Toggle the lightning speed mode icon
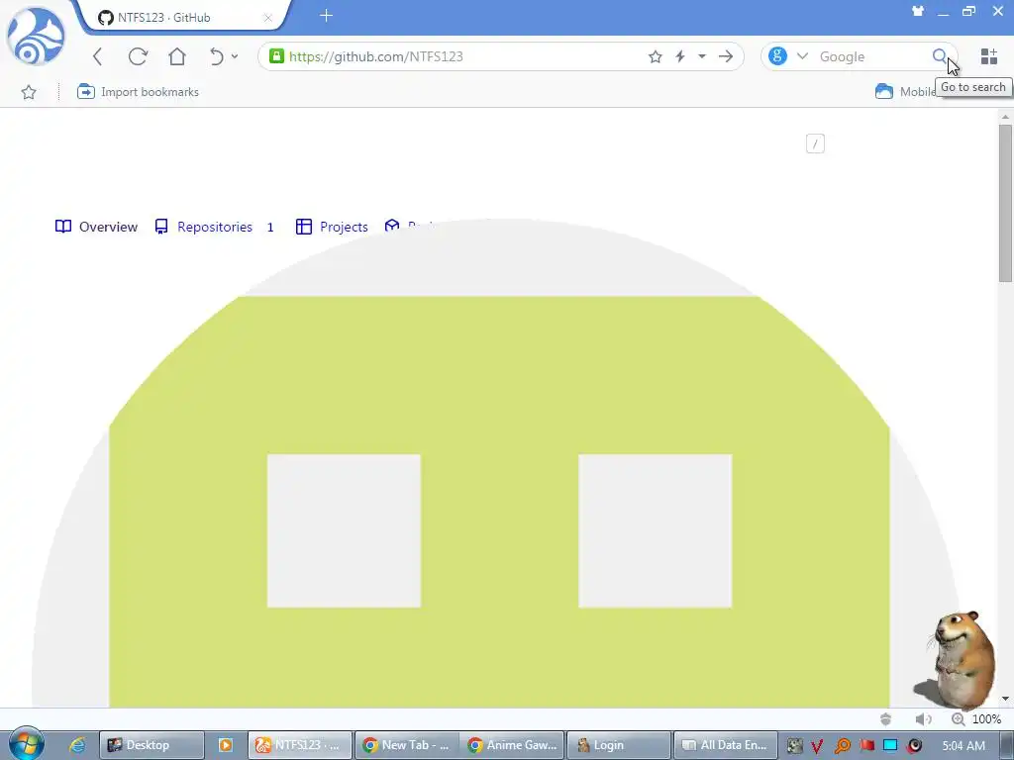The width and height of the screenshot is (1014, 760). [x=679, y=56]
